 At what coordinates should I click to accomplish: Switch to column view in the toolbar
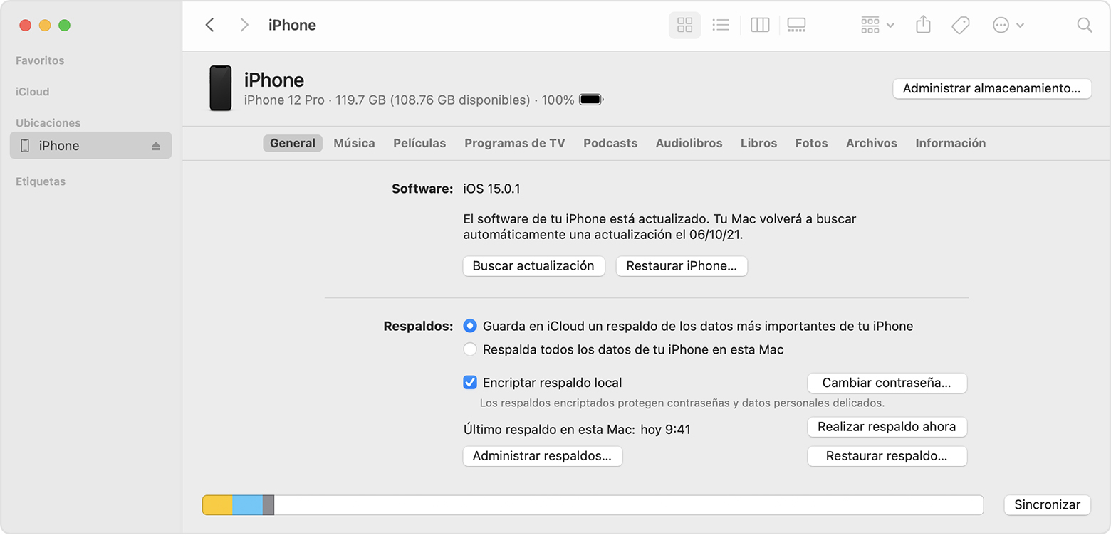(x=759, y=24)
